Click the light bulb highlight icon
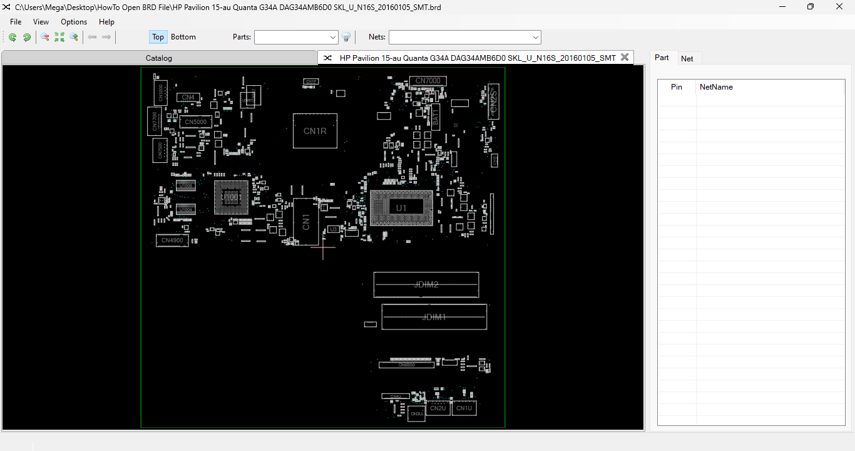This screenshot has width=855, height=451. coord(346,38)
